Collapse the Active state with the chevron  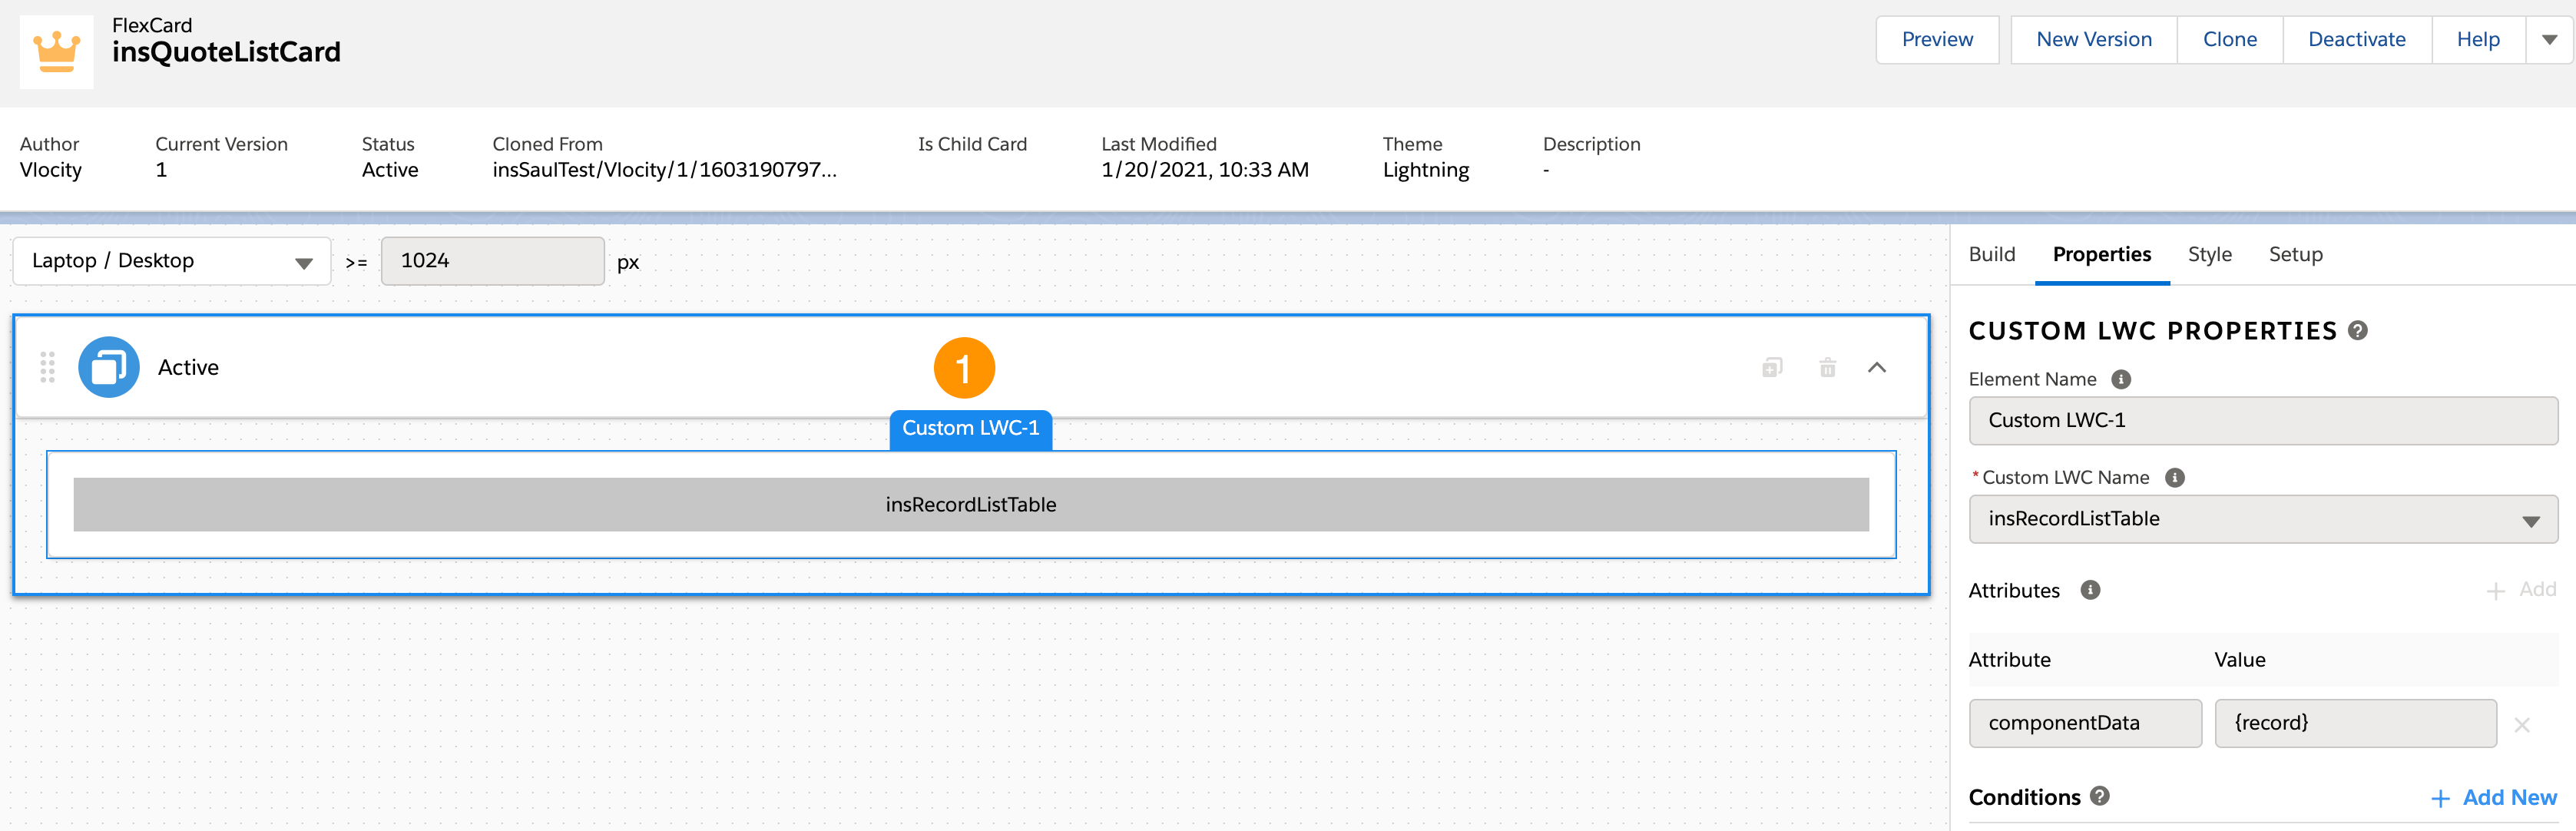1877,368
